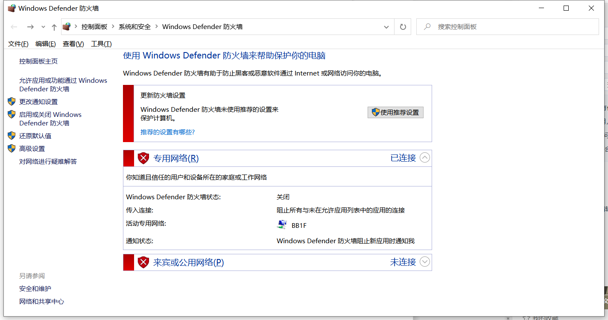Open the address bar history dropdown
Screen dimensions: 608x320
coord(386,27)
